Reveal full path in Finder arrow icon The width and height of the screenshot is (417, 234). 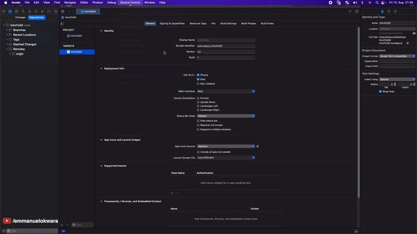(408, 43)
